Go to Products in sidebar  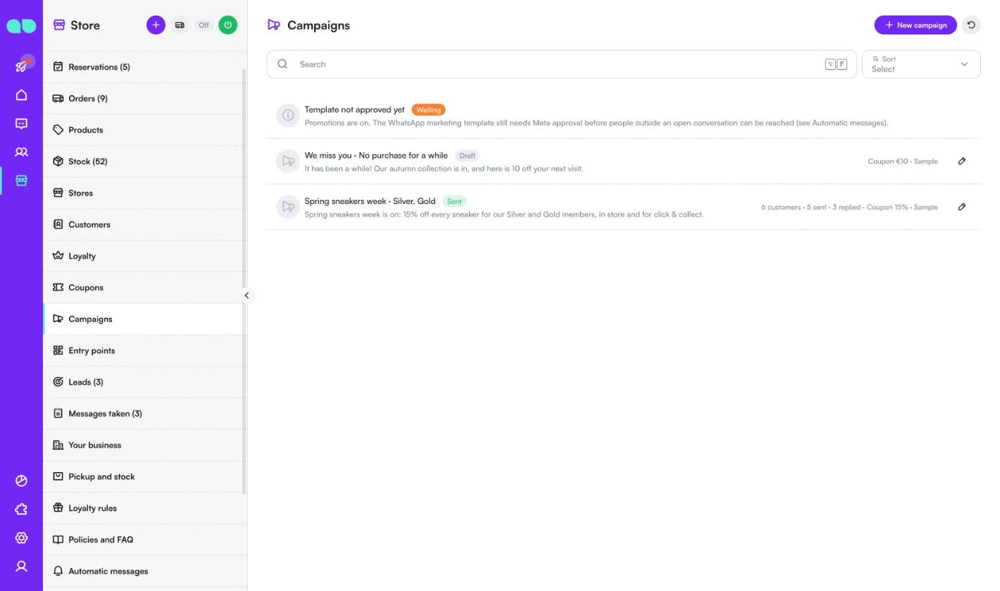click(x=144, y=130)
